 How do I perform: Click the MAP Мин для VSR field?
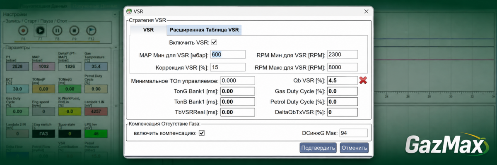coord(228,55)
